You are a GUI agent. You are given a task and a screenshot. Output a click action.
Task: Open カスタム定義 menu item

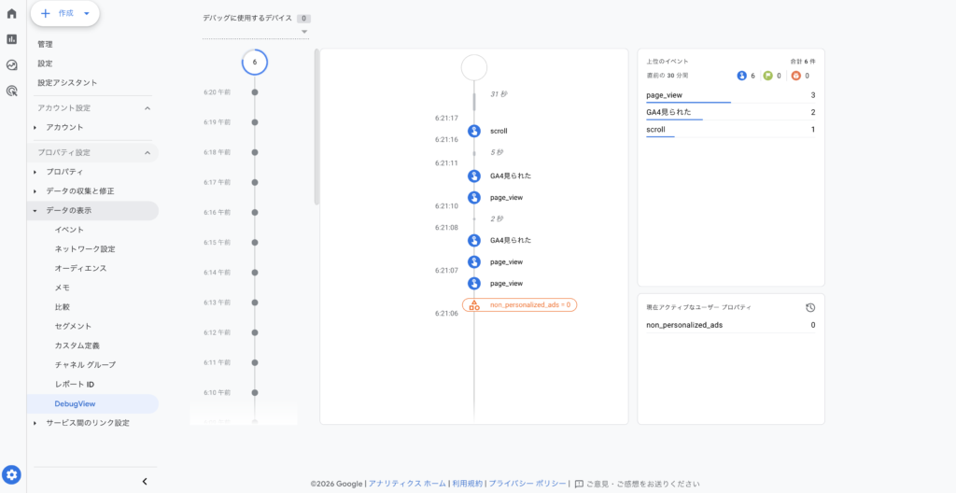[x=77, y=345]
